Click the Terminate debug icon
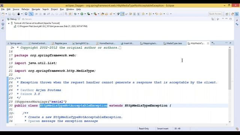The image size is (240, 135). [x=45, y=14]
